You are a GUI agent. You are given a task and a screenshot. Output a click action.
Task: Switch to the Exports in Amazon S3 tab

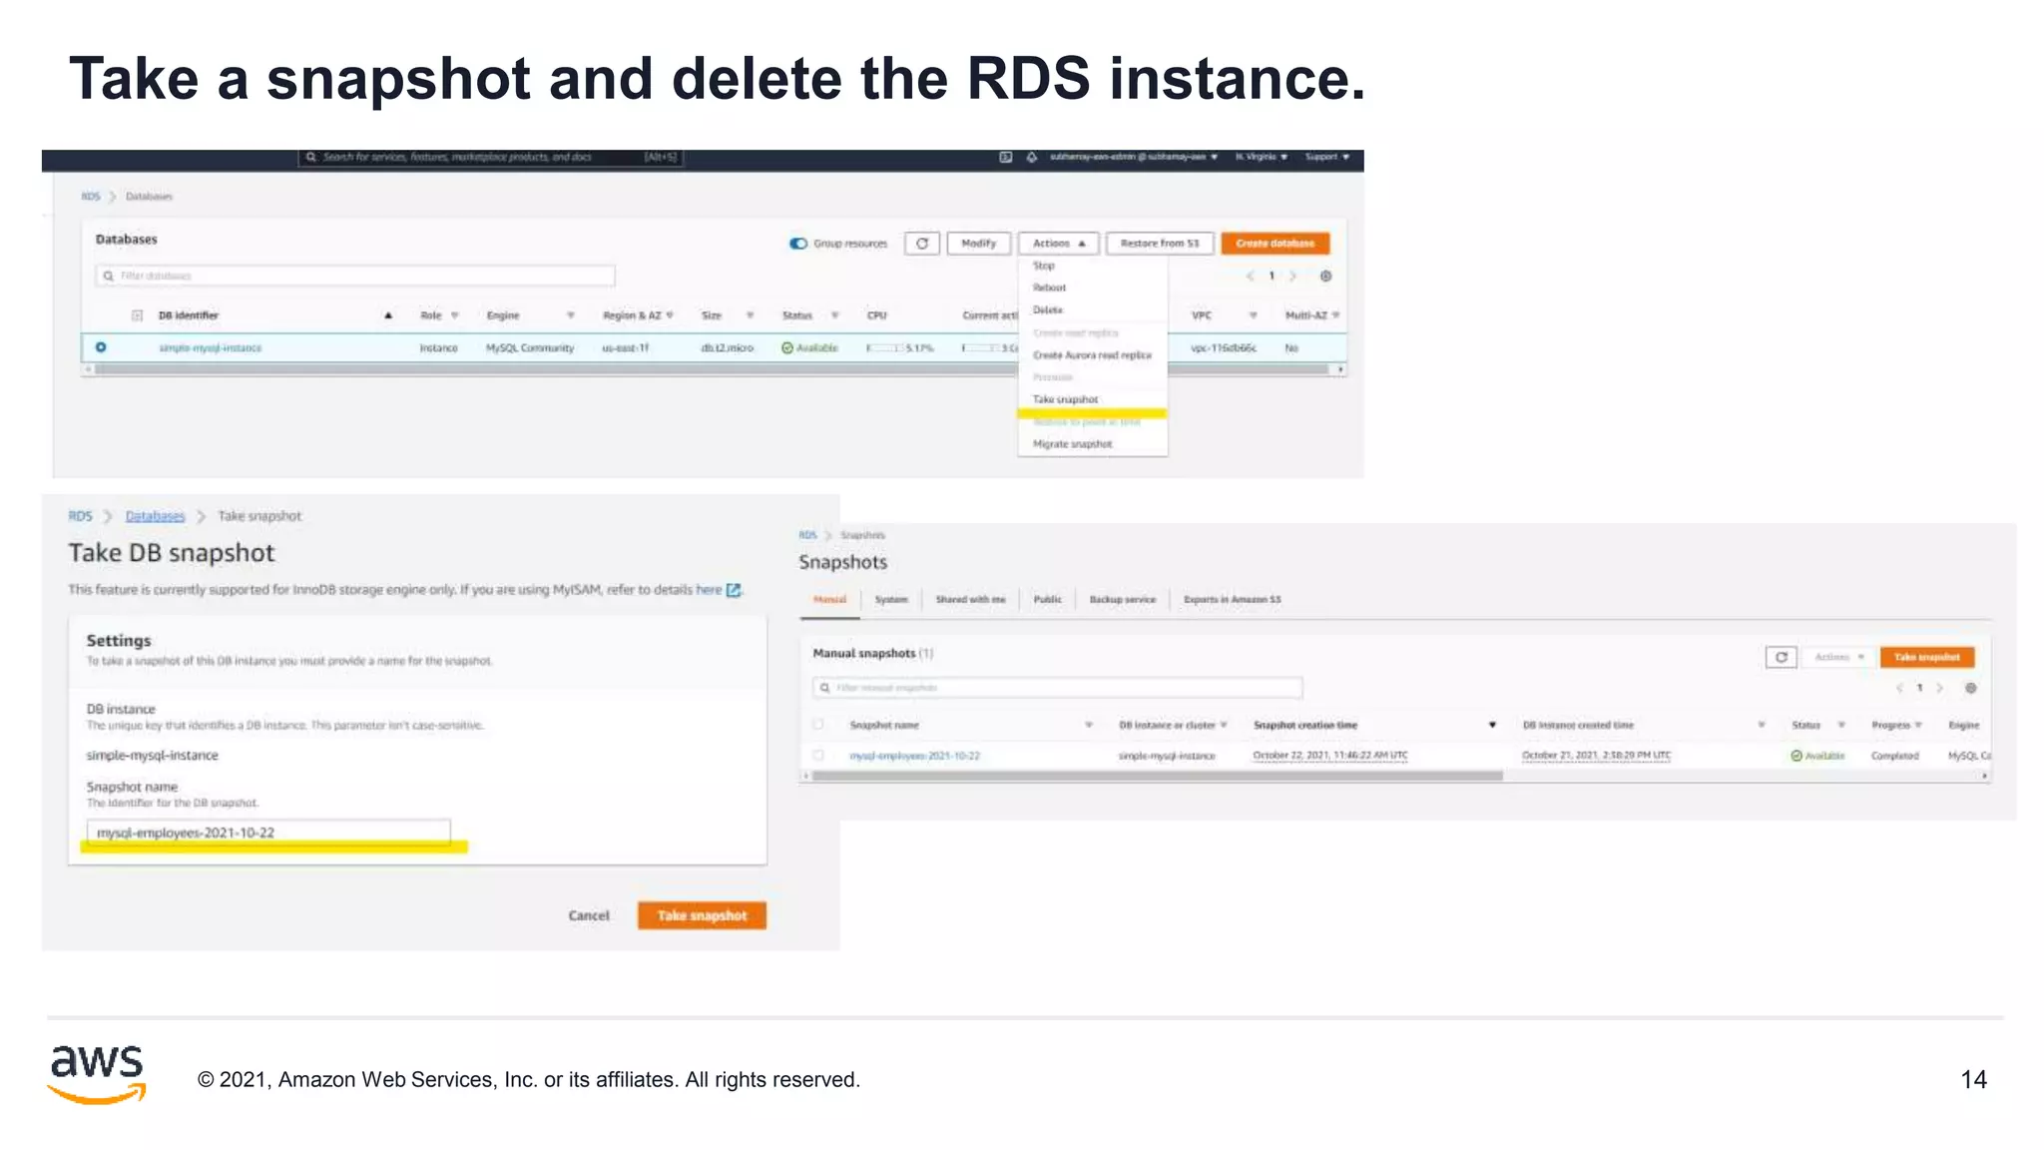point(1232,600)
